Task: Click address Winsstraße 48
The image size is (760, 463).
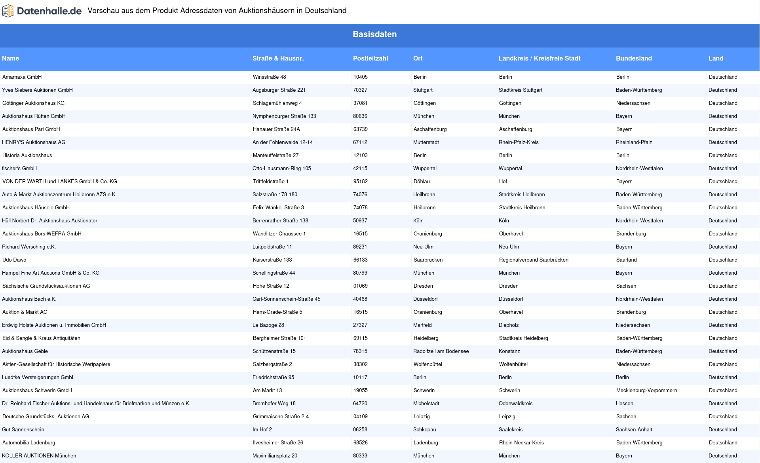Action: point(270,77)
